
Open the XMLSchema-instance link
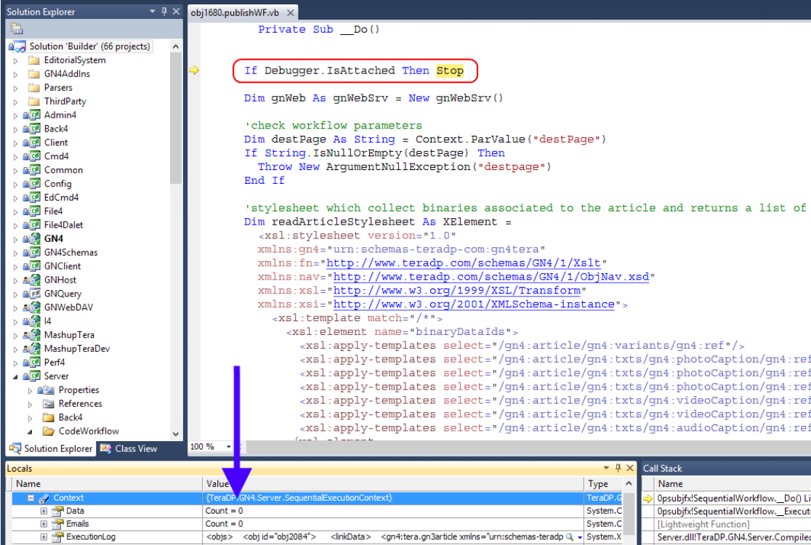point(474,304)
